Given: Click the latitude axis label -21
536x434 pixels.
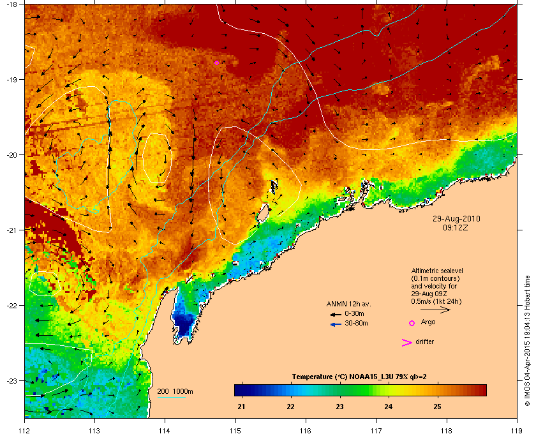Looking at the screenshot, I should click(11, 230).
